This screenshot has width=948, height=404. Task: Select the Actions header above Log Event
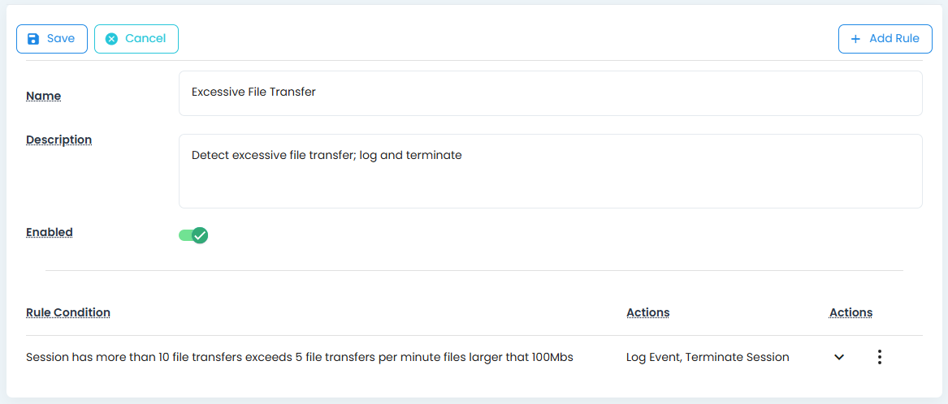pyautogui.click(x=647, y=312)
